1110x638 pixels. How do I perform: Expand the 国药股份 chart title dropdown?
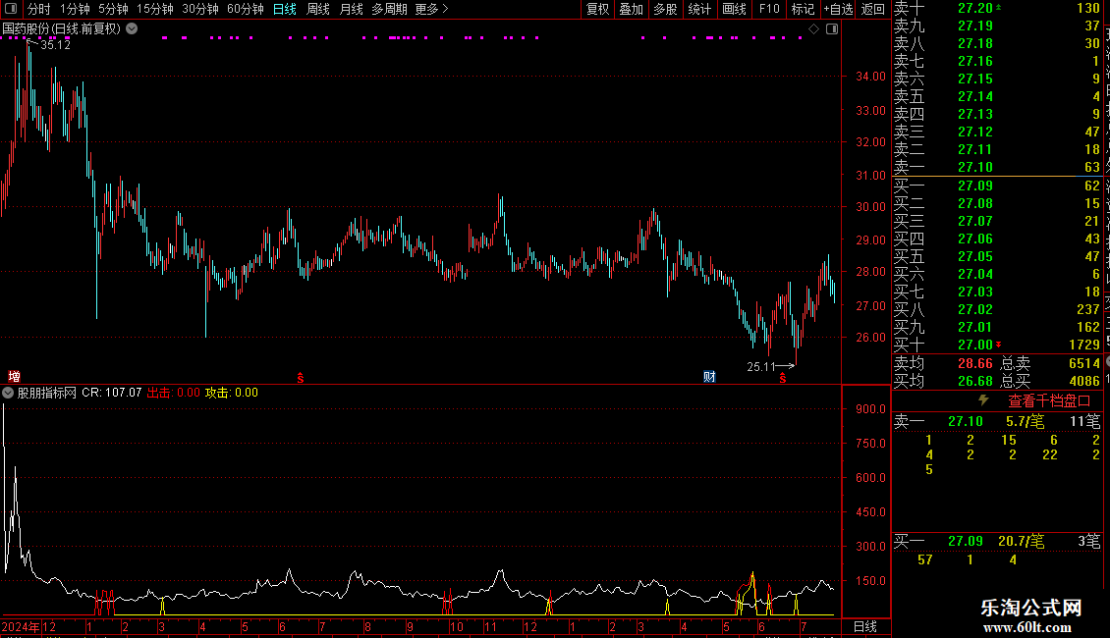(132, 28)
